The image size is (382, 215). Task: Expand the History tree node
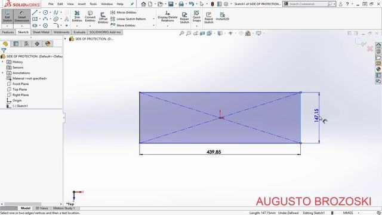pyautogui.click(x=2, y=62)
